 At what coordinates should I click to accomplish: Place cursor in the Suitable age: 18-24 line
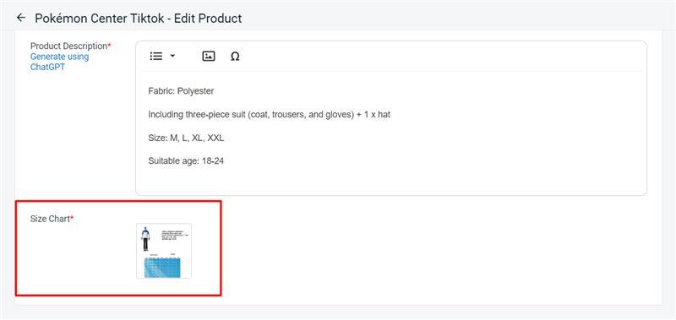click(x=186, y=161)
